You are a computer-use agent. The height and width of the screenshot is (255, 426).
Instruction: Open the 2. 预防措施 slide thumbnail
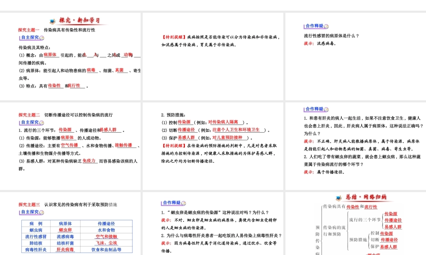(x=213, y=146)
